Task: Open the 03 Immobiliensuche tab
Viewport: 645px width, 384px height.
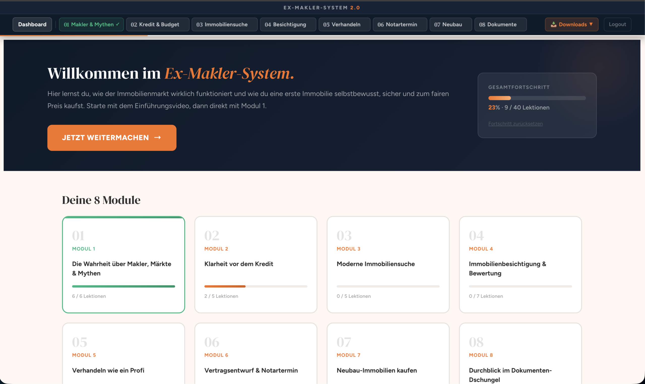Action: tap(224, 24)
